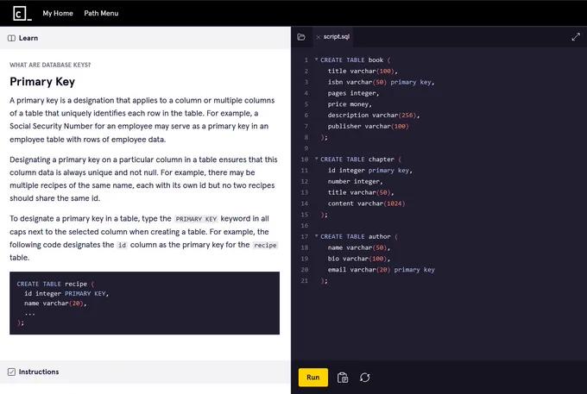Open the Codecademy logo home link
The height and width of the screenshot is (394, 587).
pyautogui.click(x=22, y=14)
